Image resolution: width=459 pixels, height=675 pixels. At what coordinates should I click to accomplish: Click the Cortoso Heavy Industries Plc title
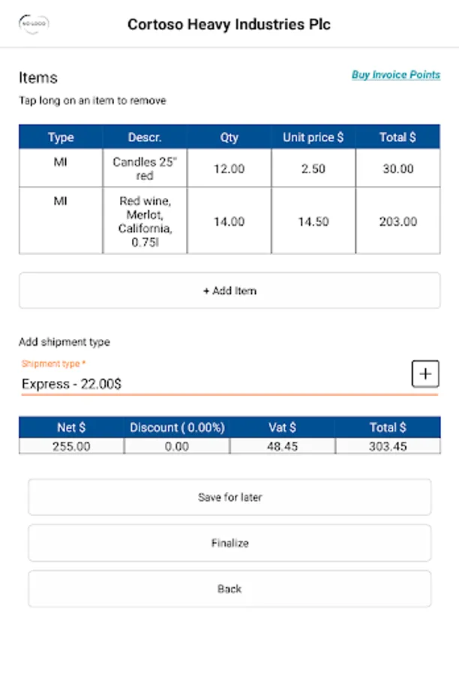click(229, 24)
